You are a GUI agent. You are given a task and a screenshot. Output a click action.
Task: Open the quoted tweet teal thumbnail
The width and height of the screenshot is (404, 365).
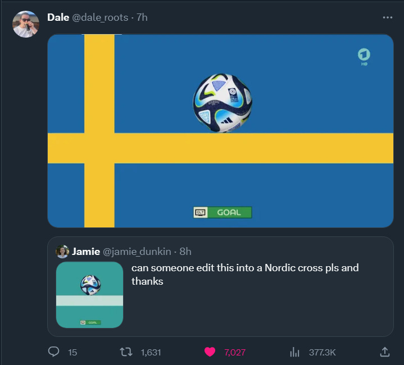[x=90, y=295]
